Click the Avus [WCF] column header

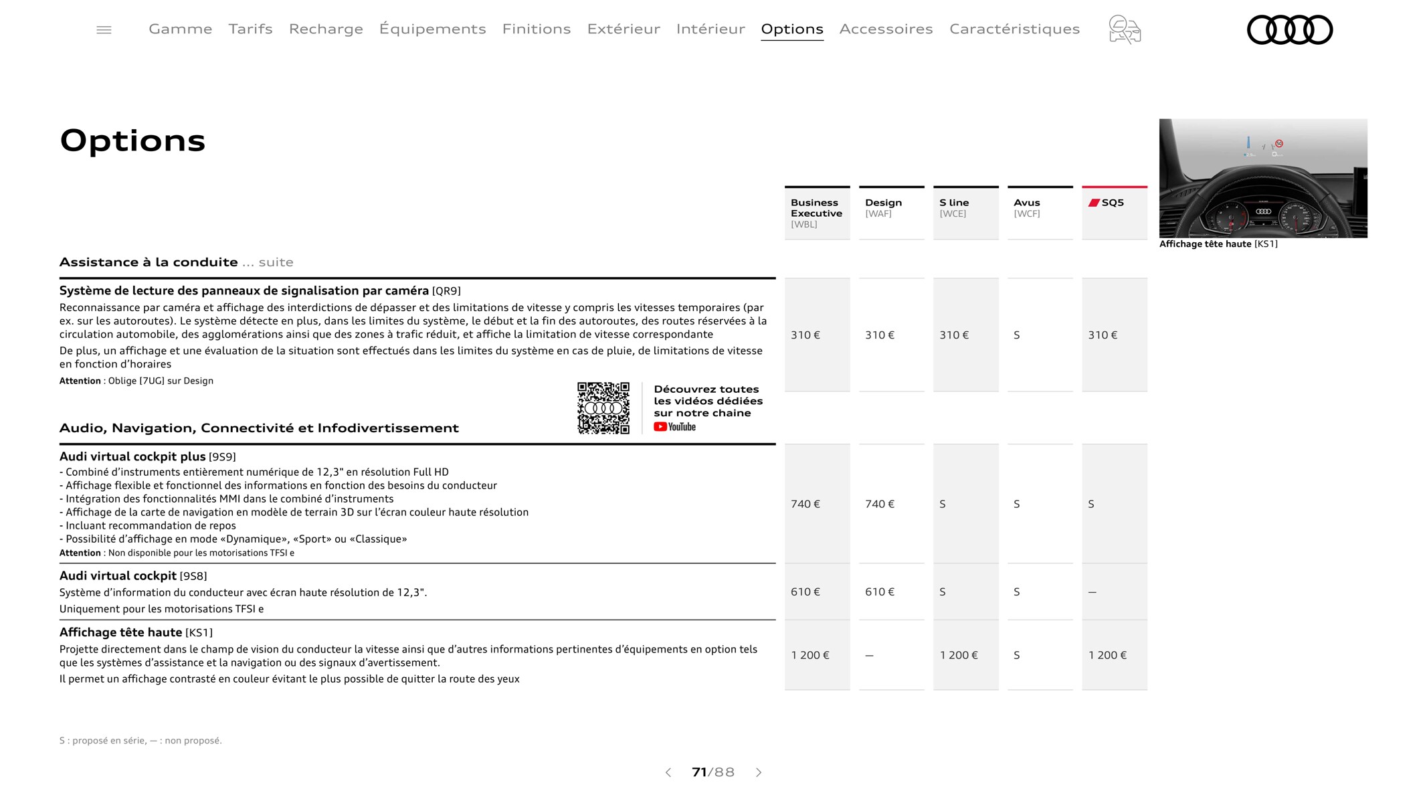(1040, 213)
